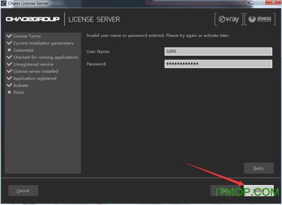Click the V-Ray logo icon
The image size is (282, 205).
[x=229, y=19]
